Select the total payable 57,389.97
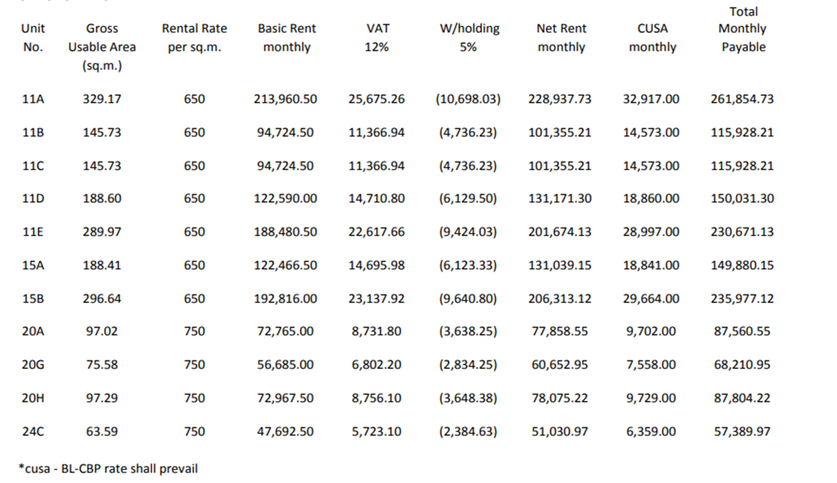The image size is (837, 483). (x=742, y=431)
